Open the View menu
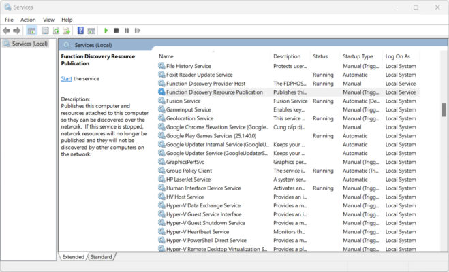449x272 pixels. (x=48, y=20)
